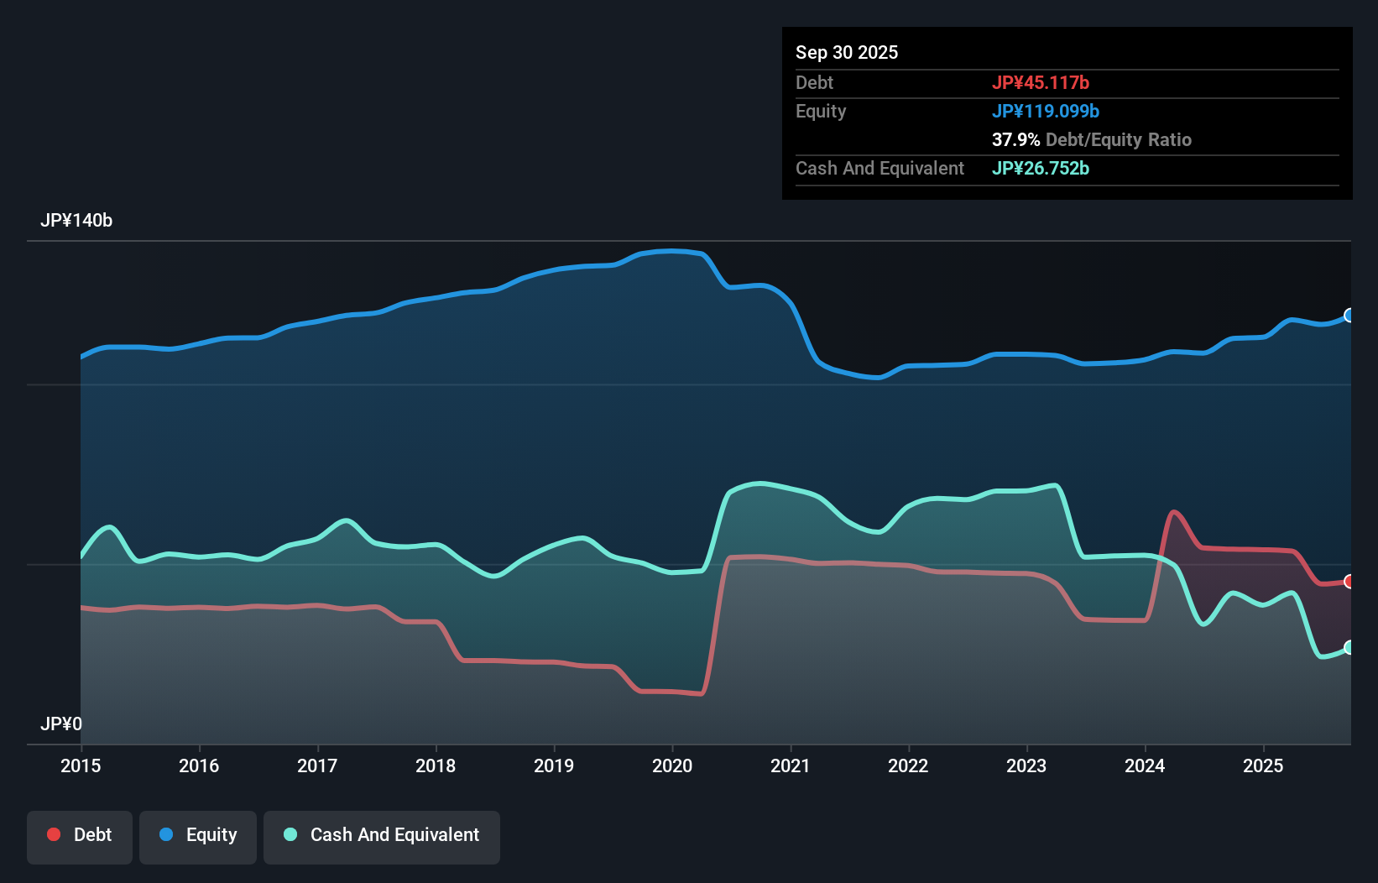Open the Debt/Equity Ratio detail row

(1092, 139)
